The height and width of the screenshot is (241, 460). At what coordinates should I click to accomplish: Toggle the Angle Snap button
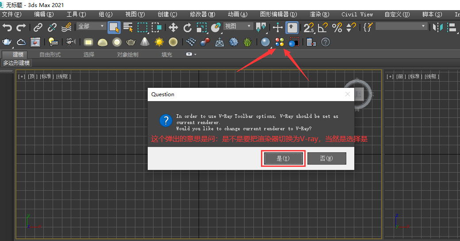click(x=323, y=28)
